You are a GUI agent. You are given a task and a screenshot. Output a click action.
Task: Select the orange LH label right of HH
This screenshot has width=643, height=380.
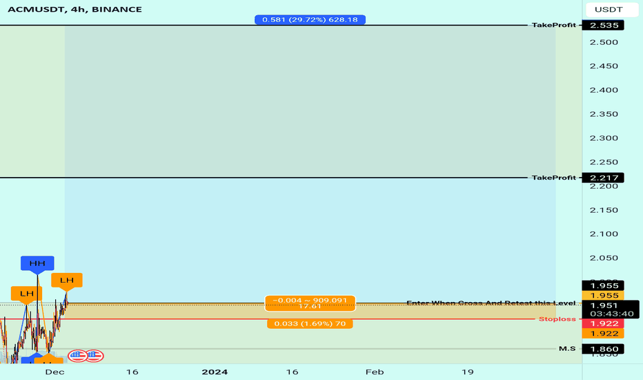tap(67, 281)
